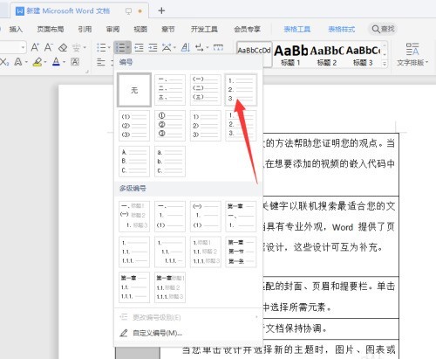Click the show/hide paragraph marks icon
Screen dimensions: 436x359
point(199,47)
